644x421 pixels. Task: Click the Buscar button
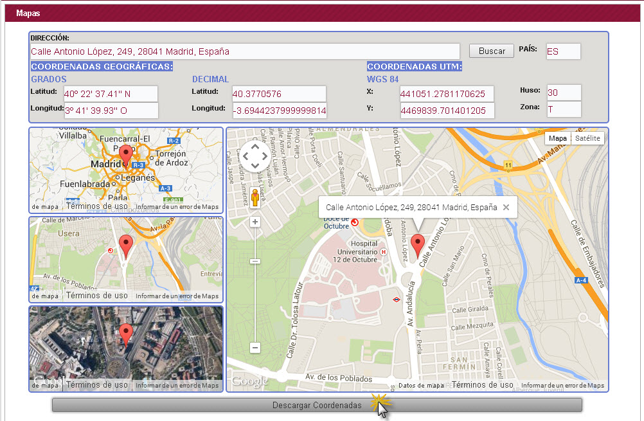click(492, 51)
